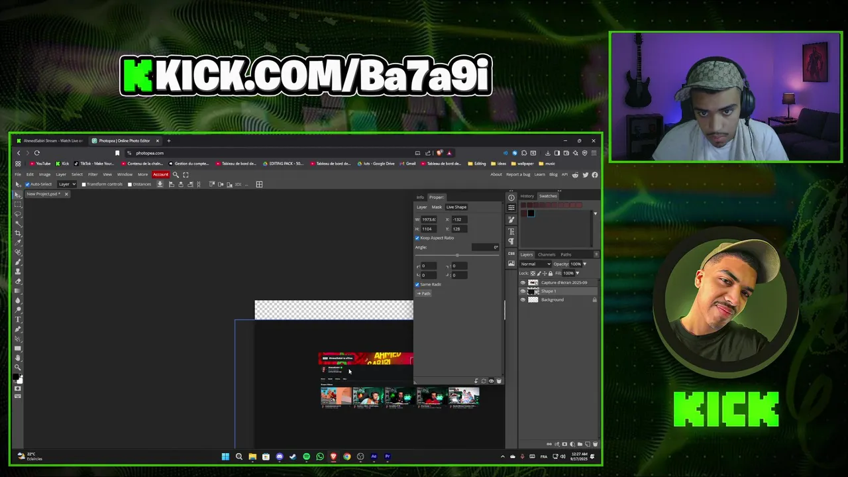The height and width of the screenshot is (477, 848).
Task: Open the Paragraph panel icon
Action: coord(511,241)
